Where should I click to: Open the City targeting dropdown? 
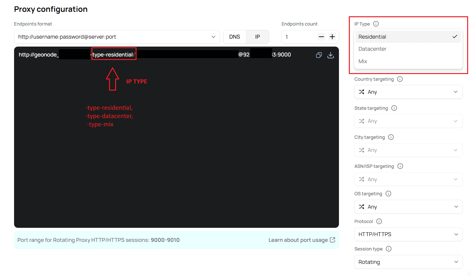tap(408, 150)
